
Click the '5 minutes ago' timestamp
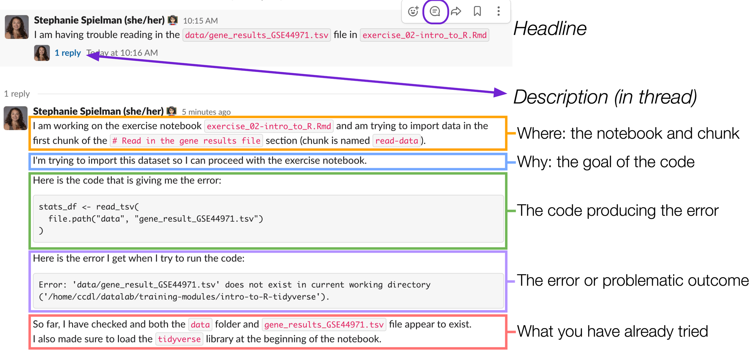[x=206, y=112]
